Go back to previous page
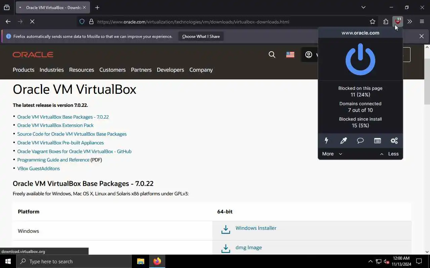The height and width of the screenshot is (268, 430). 8,21
